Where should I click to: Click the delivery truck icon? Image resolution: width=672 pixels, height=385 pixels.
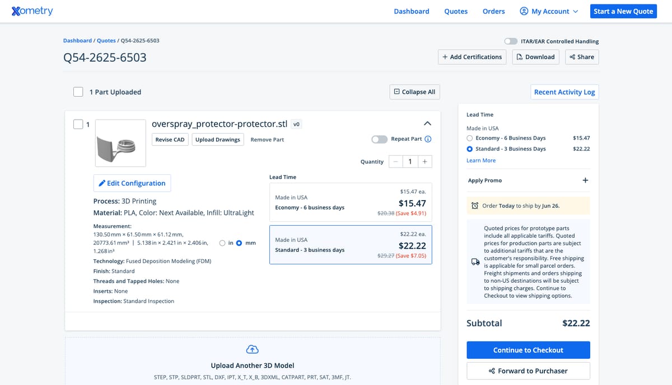(x=475, y=262)
